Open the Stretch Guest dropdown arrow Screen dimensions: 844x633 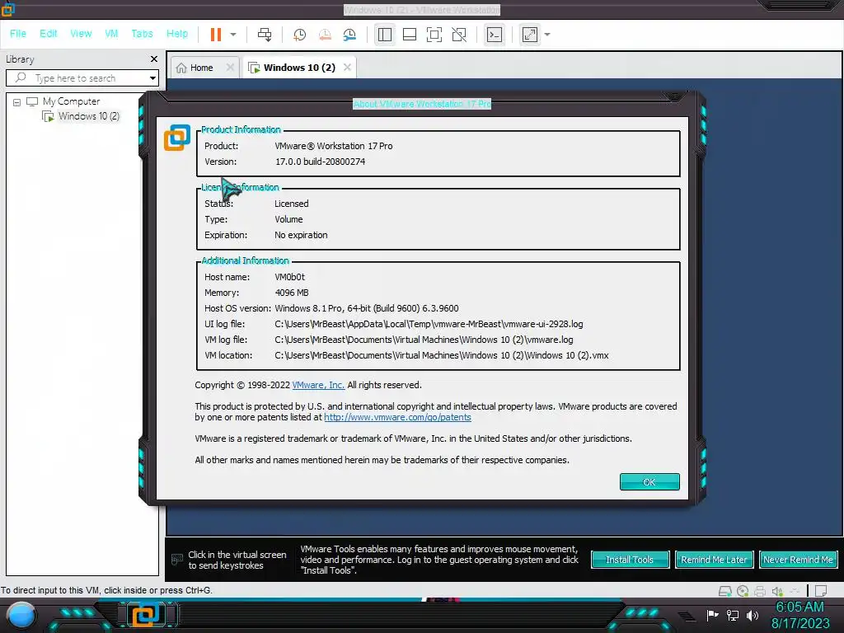(547, 35)
